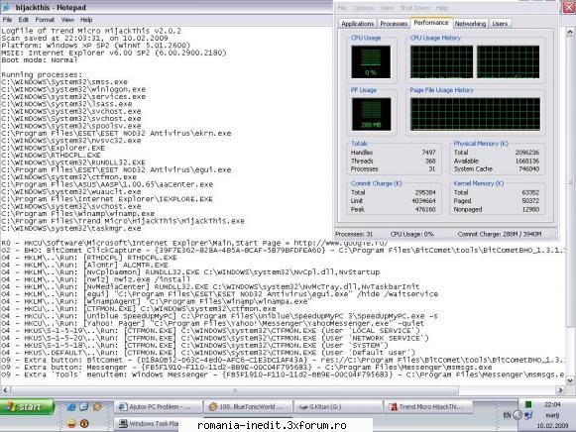
Task: Switch to the Applications tab
Action: [x=358, y=24]
